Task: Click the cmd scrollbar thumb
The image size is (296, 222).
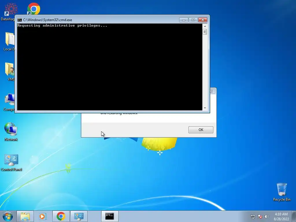Action: (205, 32)
